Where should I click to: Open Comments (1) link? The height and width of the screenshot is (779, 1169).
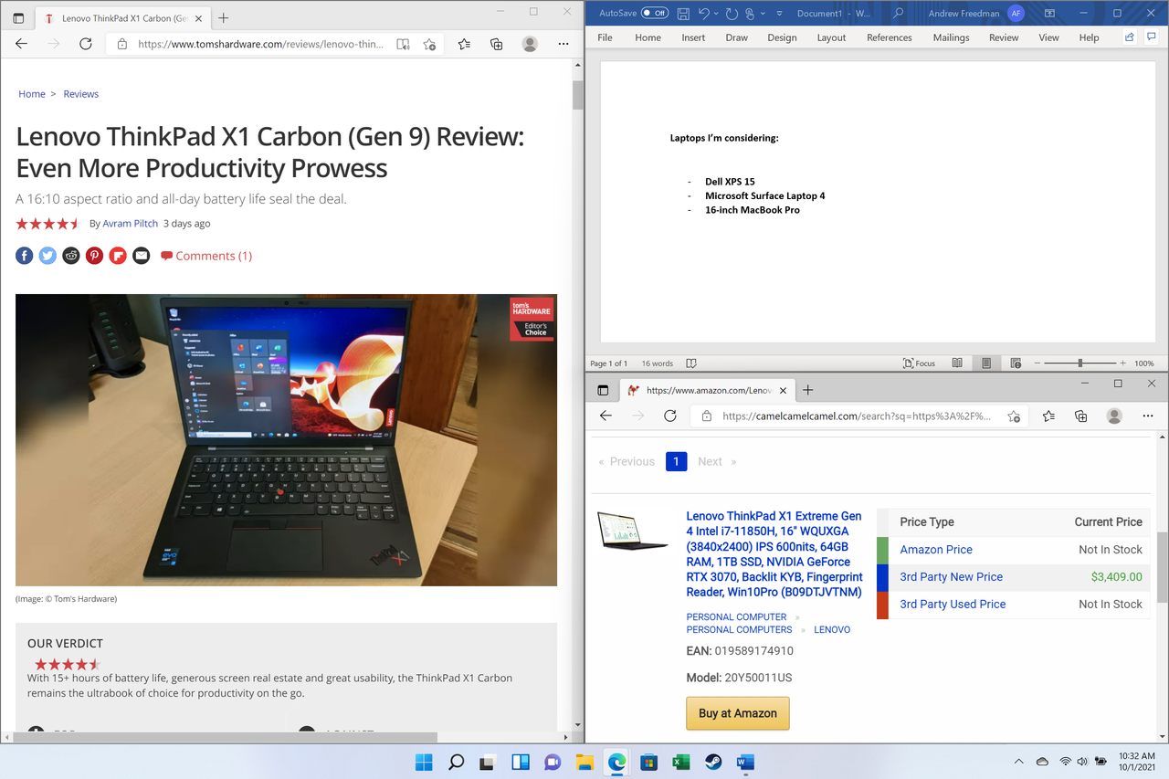(206, 256)
